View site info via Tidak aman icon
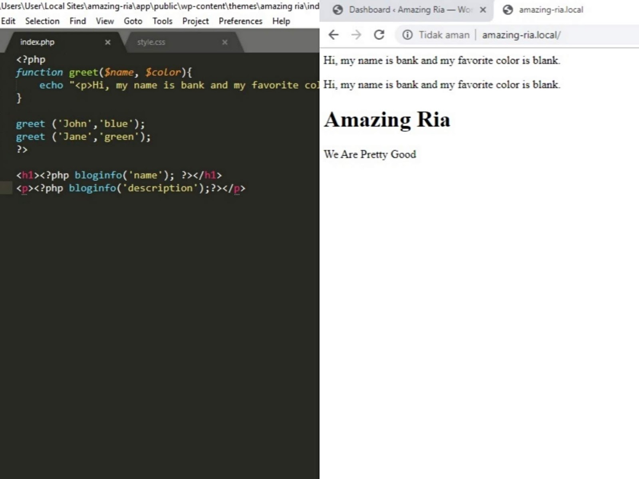This screenshot has width=639, height=479. pos(407,35)
